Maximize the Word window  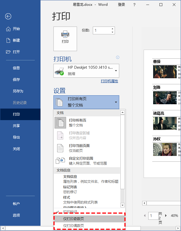click(x=161, y=5)
